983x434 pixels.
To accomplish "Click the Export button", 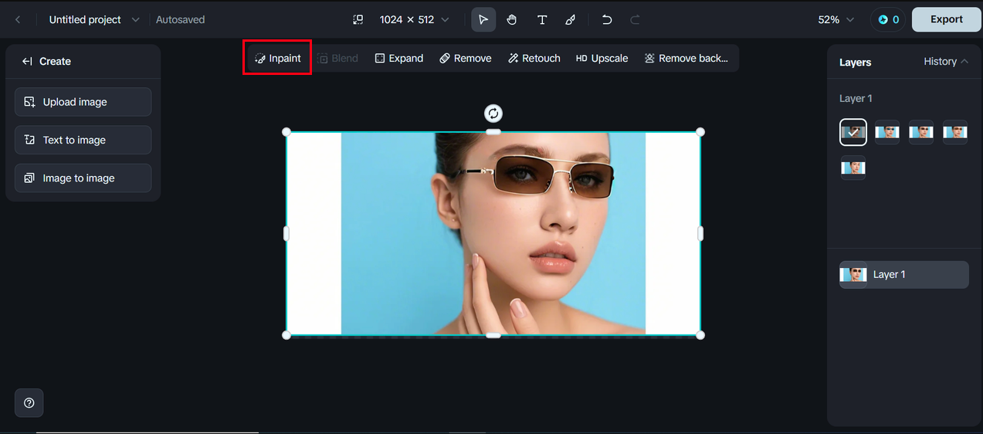I will tap(946, 19).
